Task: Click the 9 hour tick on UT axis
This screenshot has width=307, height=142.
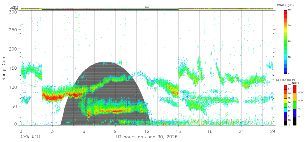Action: point(115,131)
